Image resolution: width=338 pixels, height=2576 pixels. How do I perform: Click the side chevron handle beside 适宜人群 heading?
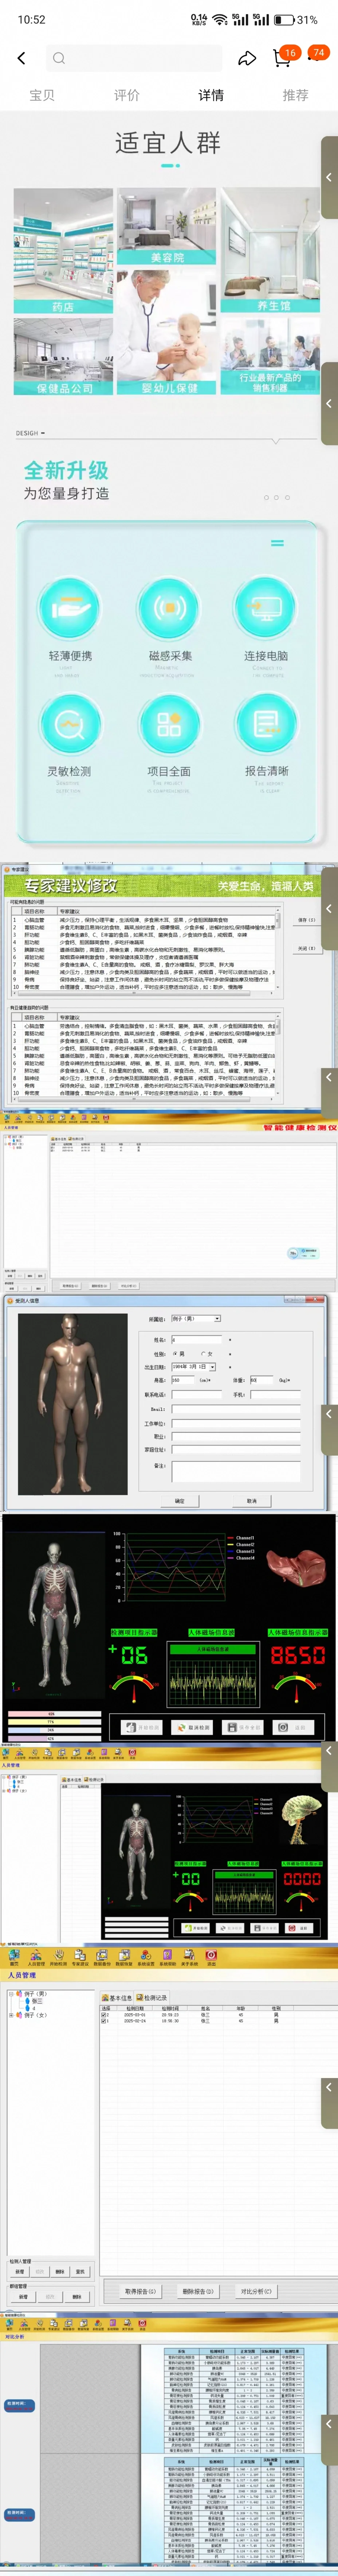(x=329, y=177)
